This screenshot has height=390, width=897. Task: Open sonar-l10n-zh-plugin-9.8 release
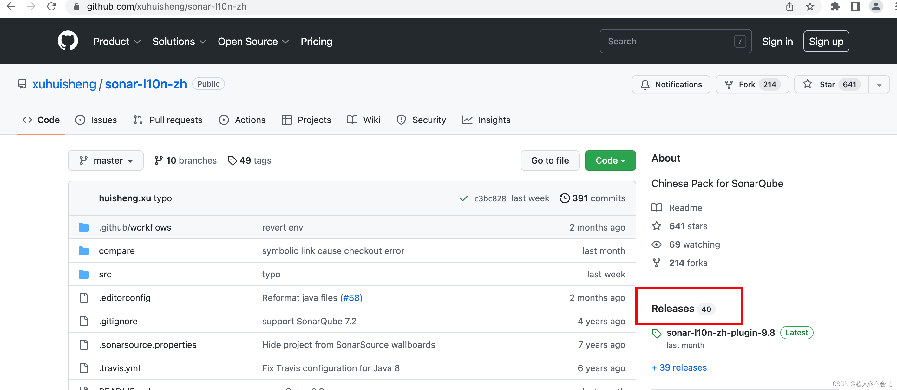click(721, 333)
